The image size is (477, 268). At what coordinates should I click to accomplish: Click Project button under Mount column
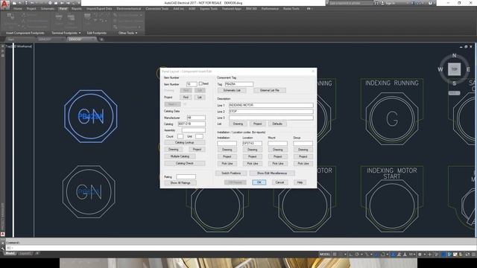277,156
